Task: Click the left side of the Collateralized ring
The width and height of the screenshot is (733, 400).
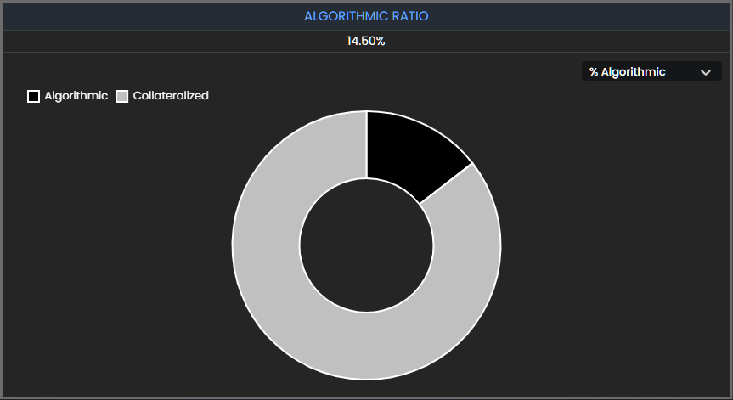Action: point(265,245)
